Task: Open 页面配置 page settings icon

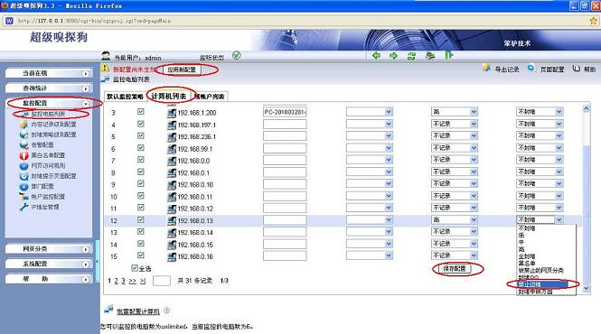Action: point(531,68)
